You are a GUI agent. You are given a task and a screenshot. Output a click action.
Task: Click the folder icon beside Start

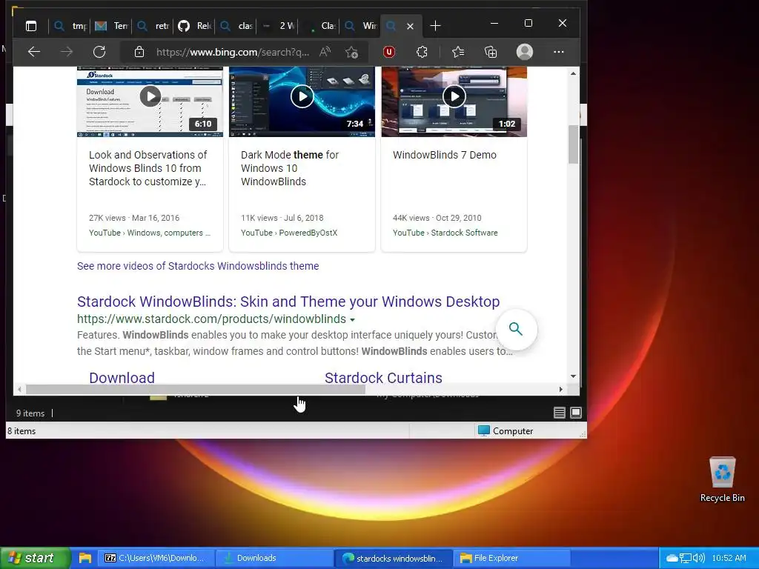(x=85, y=558)
